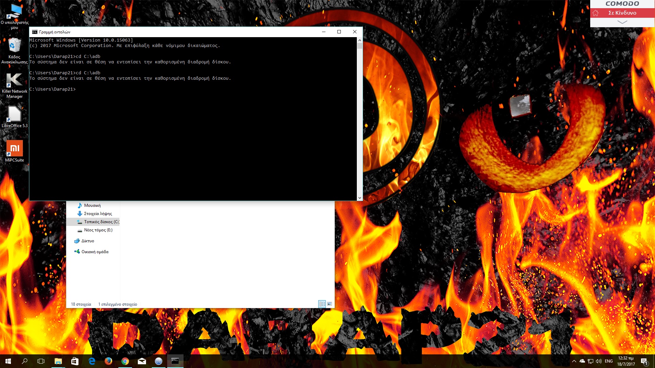Expand the COMODO widget chevron

[x=622, y=22]
